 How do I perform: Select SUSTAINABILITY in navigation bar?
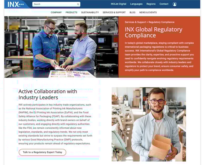click(90, 13)
